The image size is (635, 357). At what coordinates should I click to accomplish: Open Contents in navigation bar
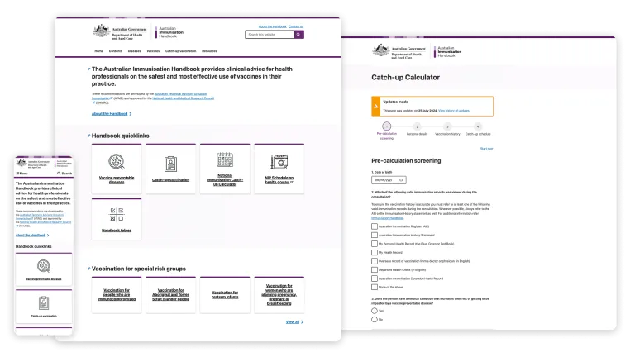pyautogui.click(x=116, y=51)
